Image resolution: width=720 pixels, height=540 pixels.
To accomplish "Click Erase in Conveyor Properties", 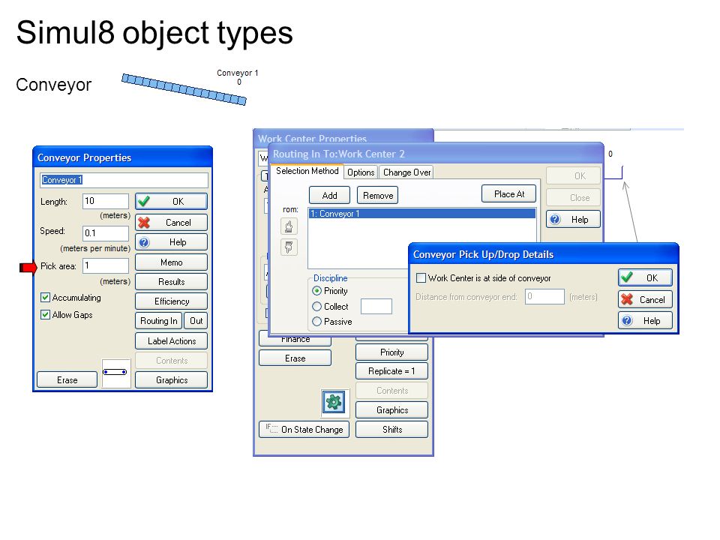I will coord(67,380).
